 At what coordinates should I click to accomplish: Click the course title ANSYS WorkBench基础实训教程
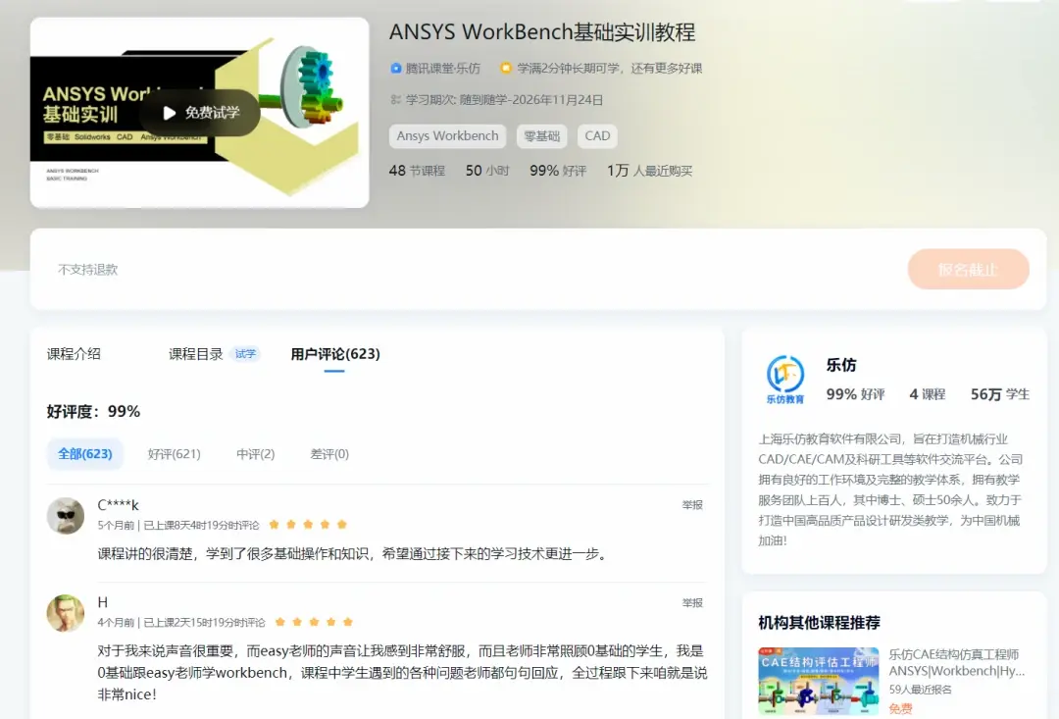(x=542, y=32)
